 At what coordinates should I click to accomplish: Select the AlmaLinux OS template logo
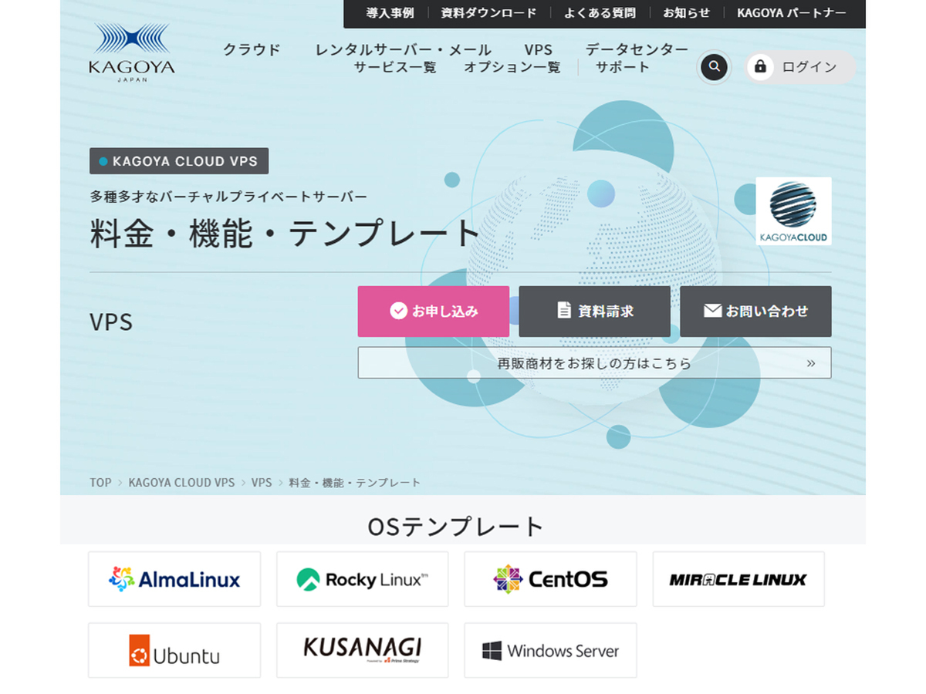tap(174, 579)
